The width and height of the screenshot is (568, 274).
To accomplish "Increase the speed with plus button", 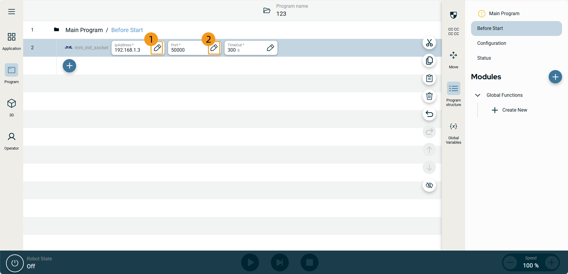I will (552, 262).
